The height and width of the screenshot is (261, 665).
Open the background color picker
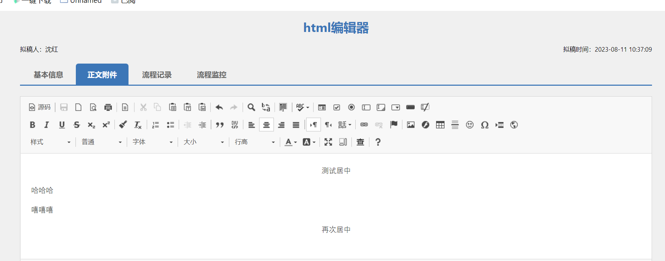(309, 142)
